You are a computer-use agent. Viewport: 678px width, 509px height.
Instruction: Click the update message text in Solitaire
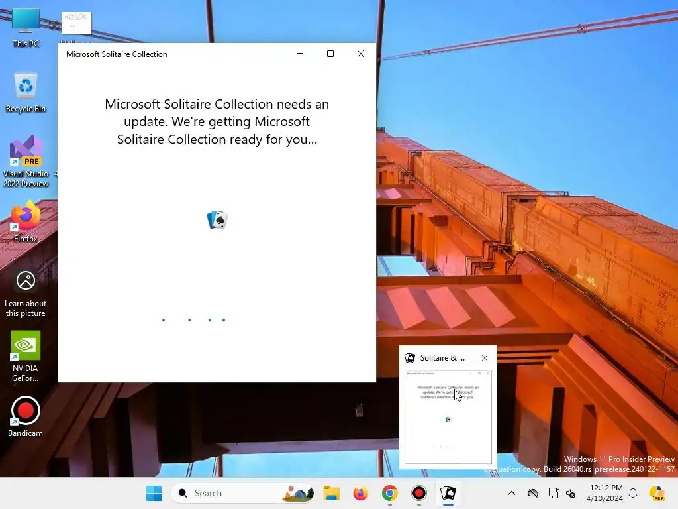point(217,122)
